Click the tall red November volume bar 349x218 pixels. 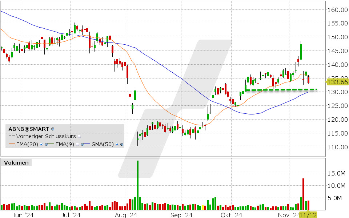(x=303, y=194)
